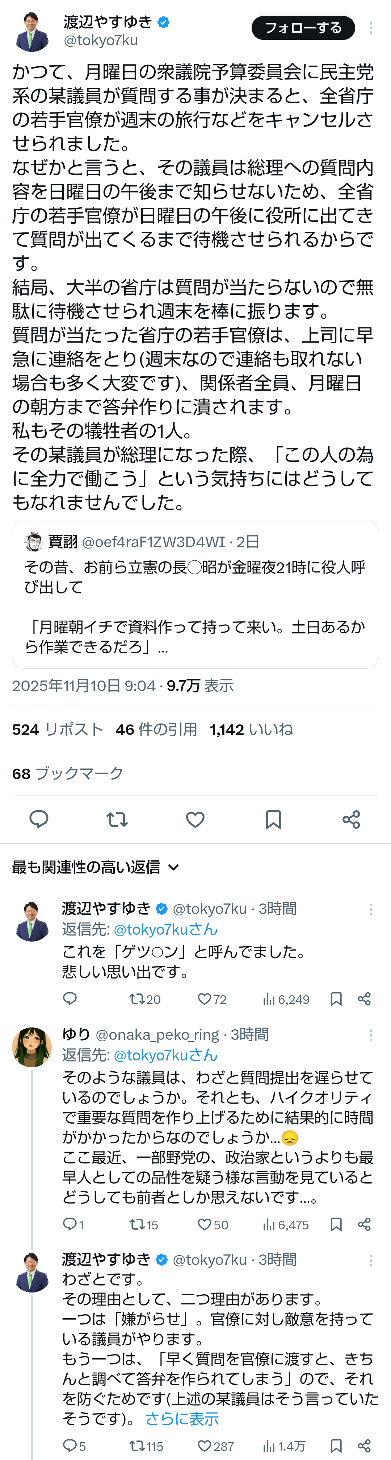Like the main post with heart icon
The image size is (391, 1460).
pyautogui.click(x=195, y=819)
